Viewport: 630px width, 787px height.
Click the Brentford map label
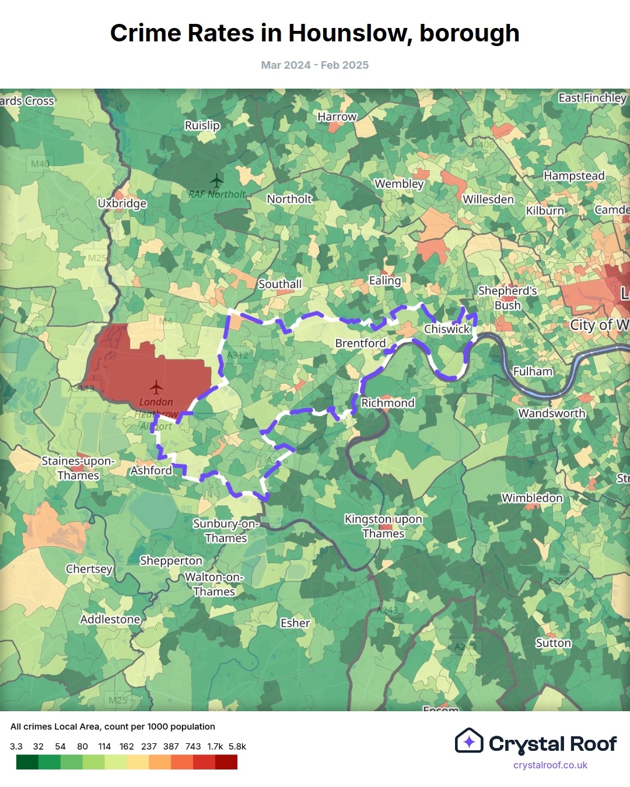click(360, 343)
